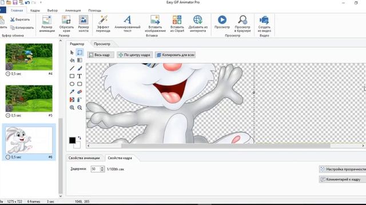Switch to the Главная ribbon tab

[17, 10]
